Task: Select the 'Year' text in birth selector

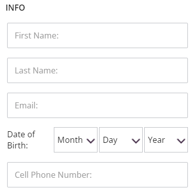Action: [156, 140]
